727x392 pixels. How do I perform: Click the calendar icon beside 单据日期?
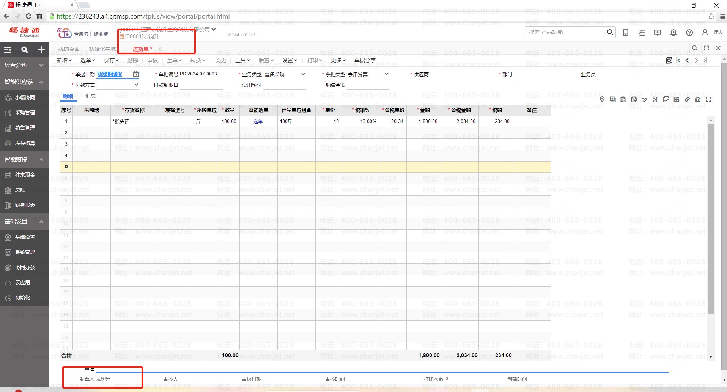(136, 74)
